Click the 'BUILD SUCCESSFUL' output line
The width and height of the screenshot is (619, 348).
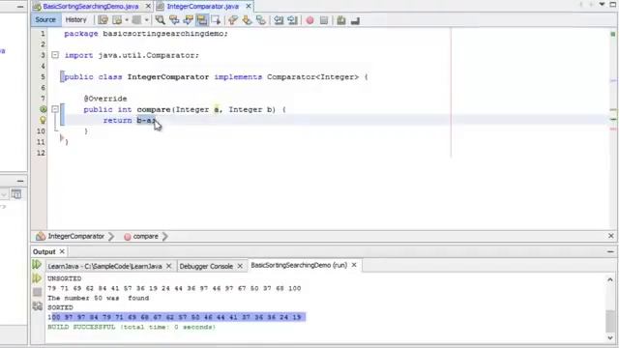132,327
